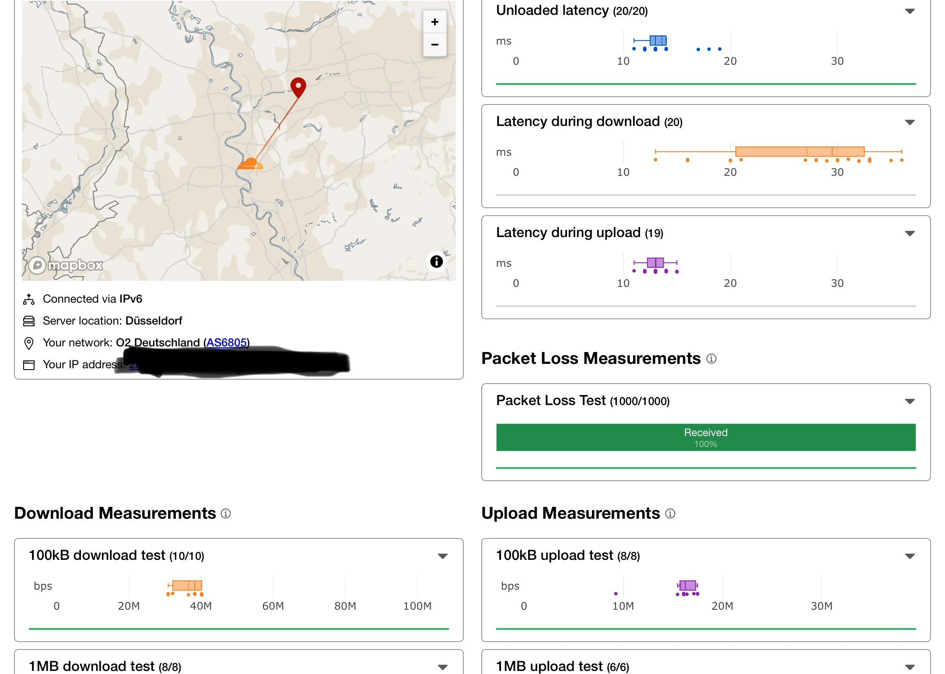Click the orange Cloudflare server marker
Viewport: 945px width, 674px height.
[250, 164]
